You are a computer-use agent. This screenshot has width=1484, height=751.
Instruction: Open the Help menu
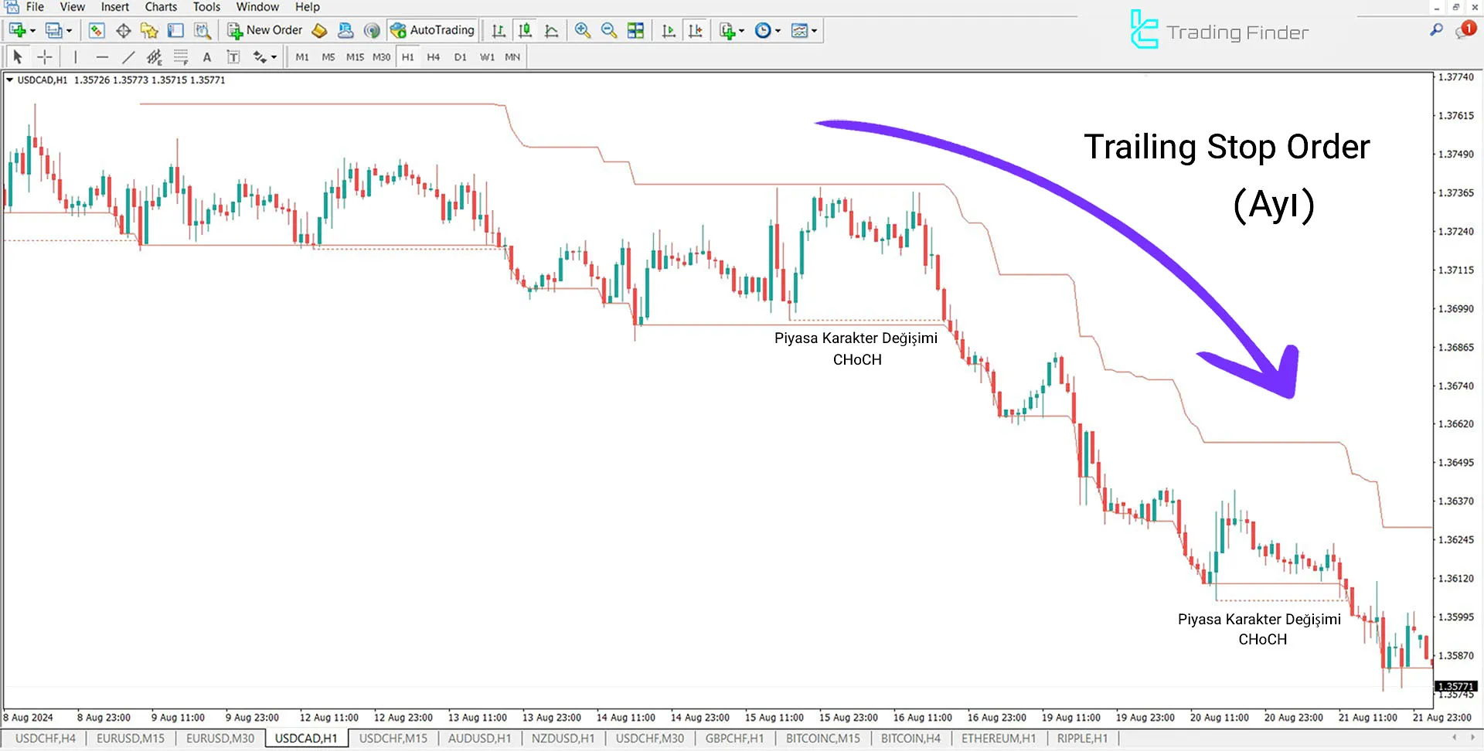[307, 7]
